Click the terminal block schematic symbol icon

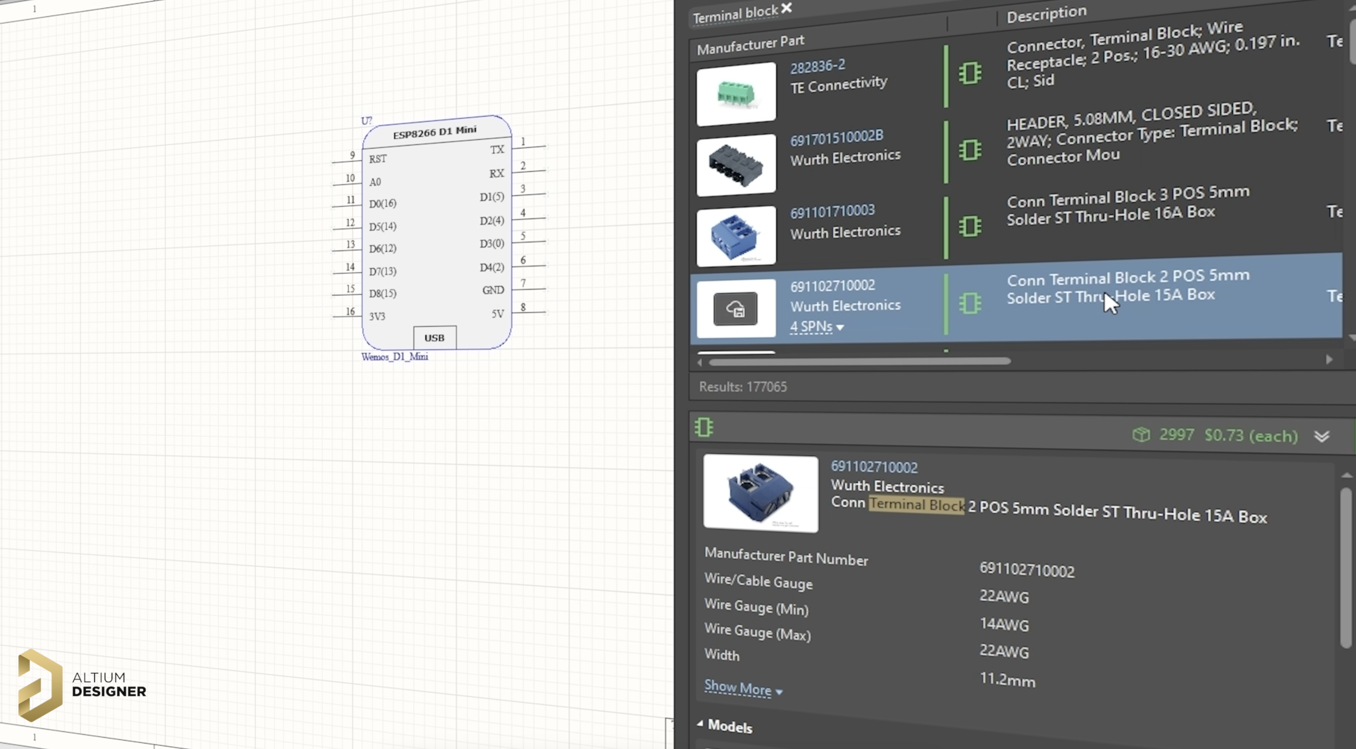coord(970,303)
